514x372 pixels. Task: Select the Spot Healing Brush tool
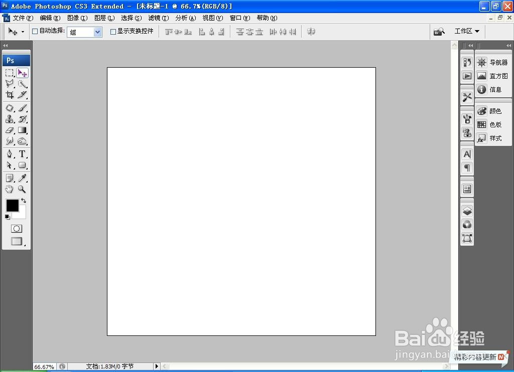10,108
